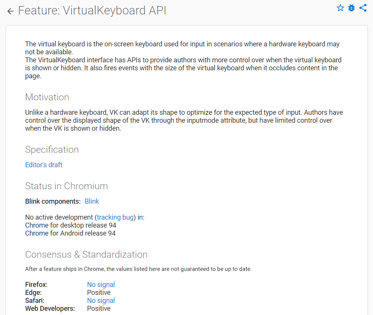The image size is (373, 315).
Task: Click the Status in Chromium heading
Action: (66, 186)
